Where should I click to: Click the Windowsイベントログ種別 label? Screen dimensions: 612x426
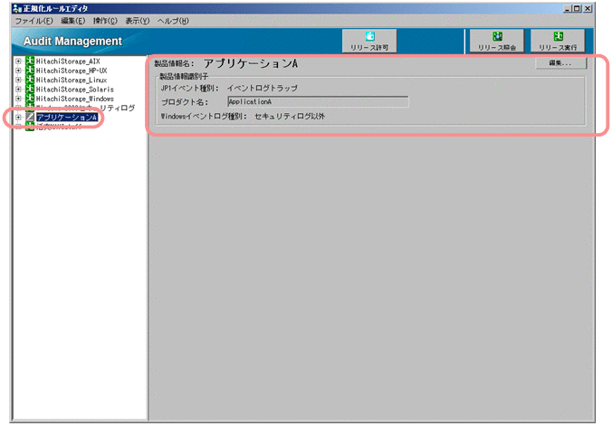pos(204,117)
